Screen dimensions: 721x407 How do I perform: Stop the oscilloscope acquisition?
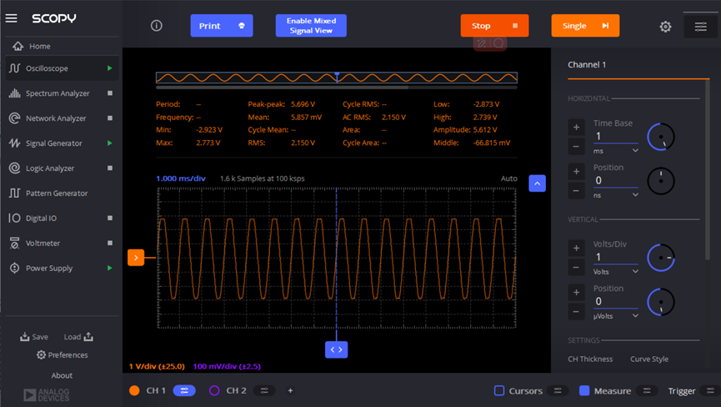click(x=494, y=26)
